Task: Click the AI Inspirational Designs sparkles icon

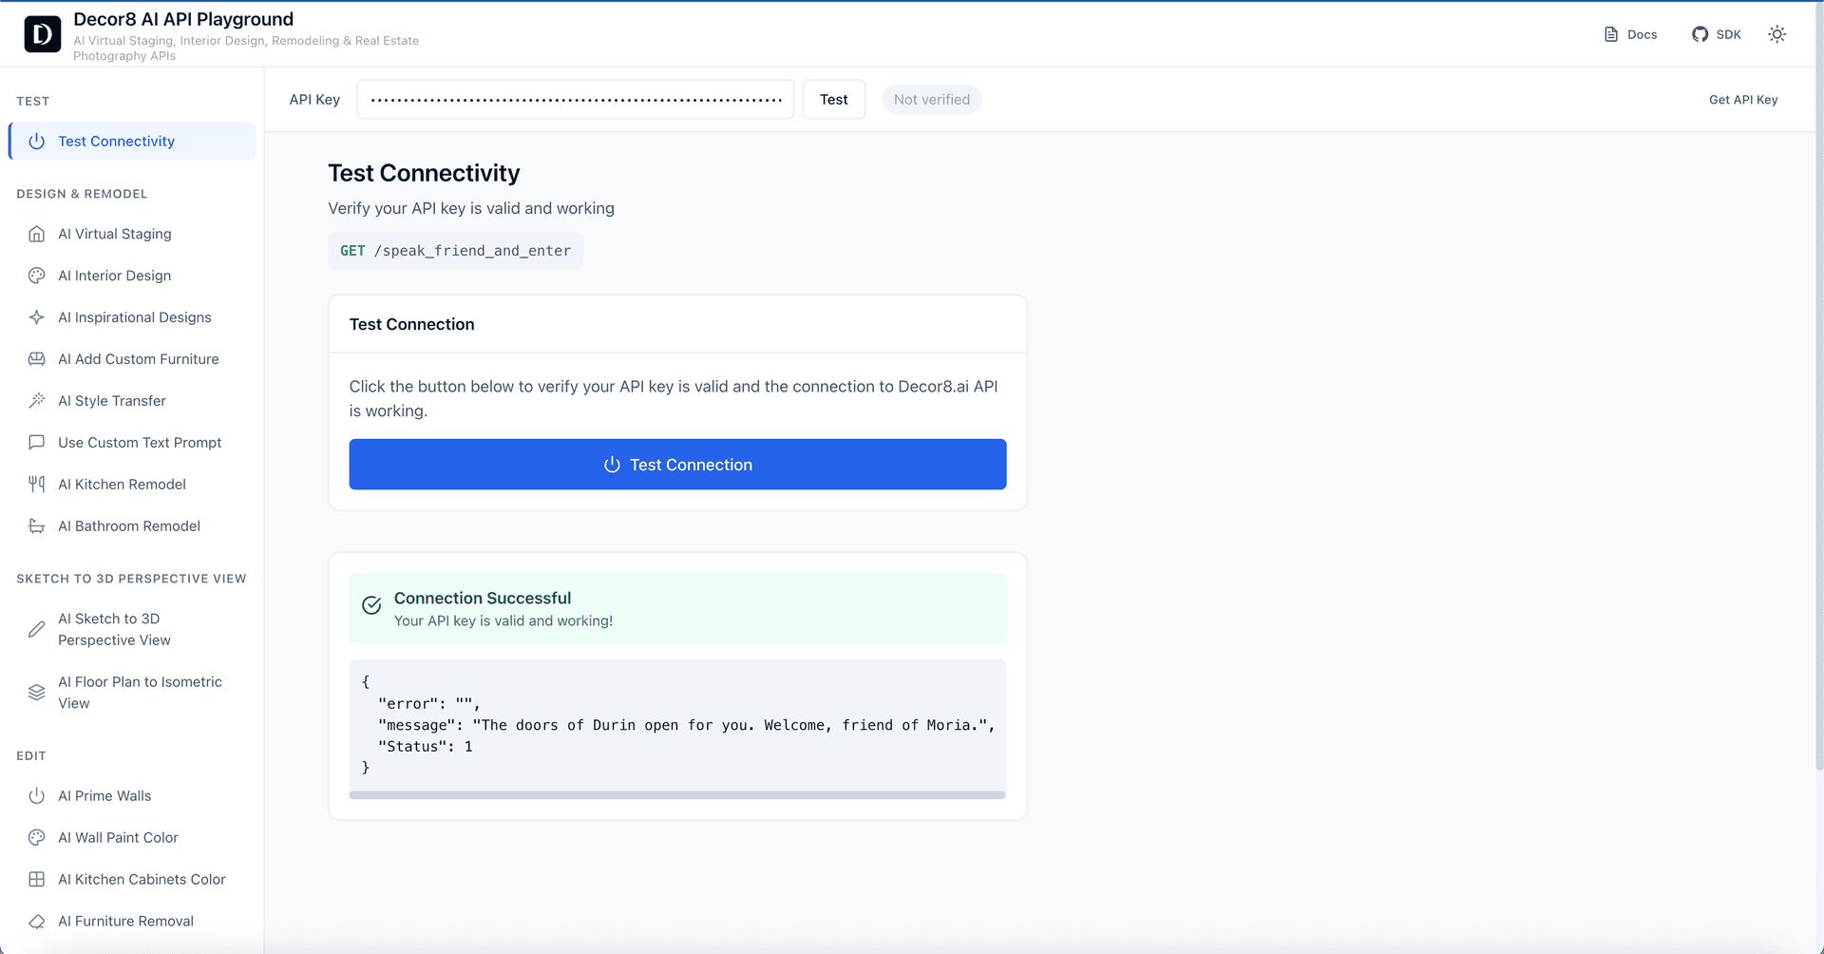Action: [36, 317]
